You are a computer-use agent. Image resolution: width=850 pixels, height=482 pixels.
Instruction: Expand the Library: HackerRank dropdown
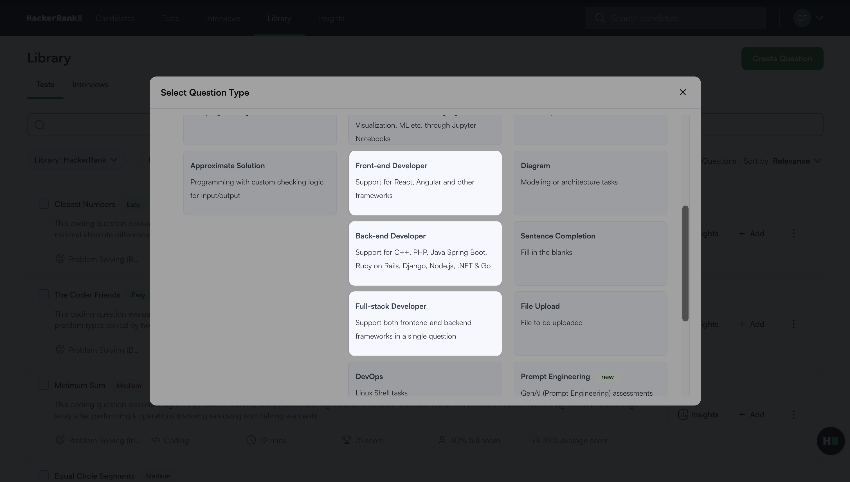[77, 160]
